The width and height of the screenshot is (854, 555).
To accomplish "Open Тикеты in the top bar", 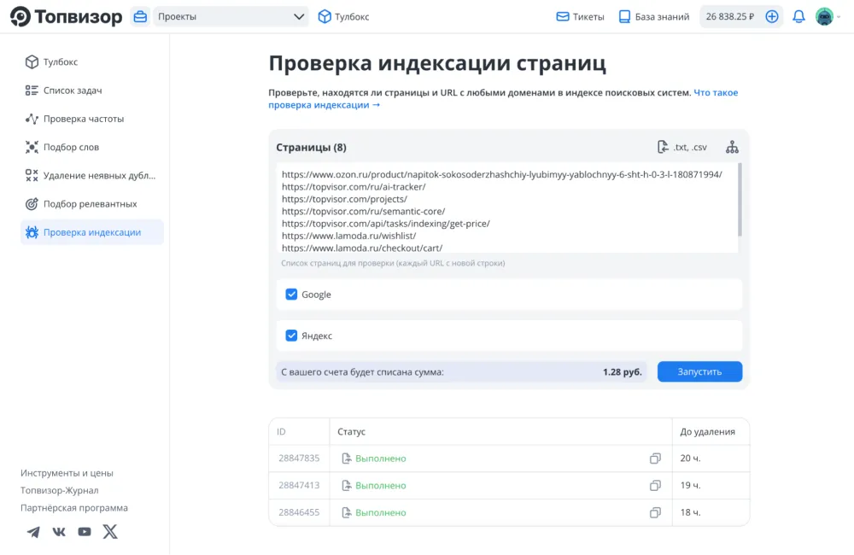I will point(580,17).
